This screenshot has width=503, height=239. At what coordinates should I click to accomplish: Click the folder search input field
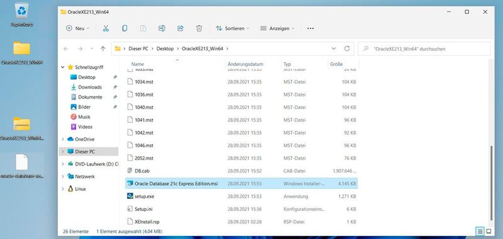click(424, 49)
